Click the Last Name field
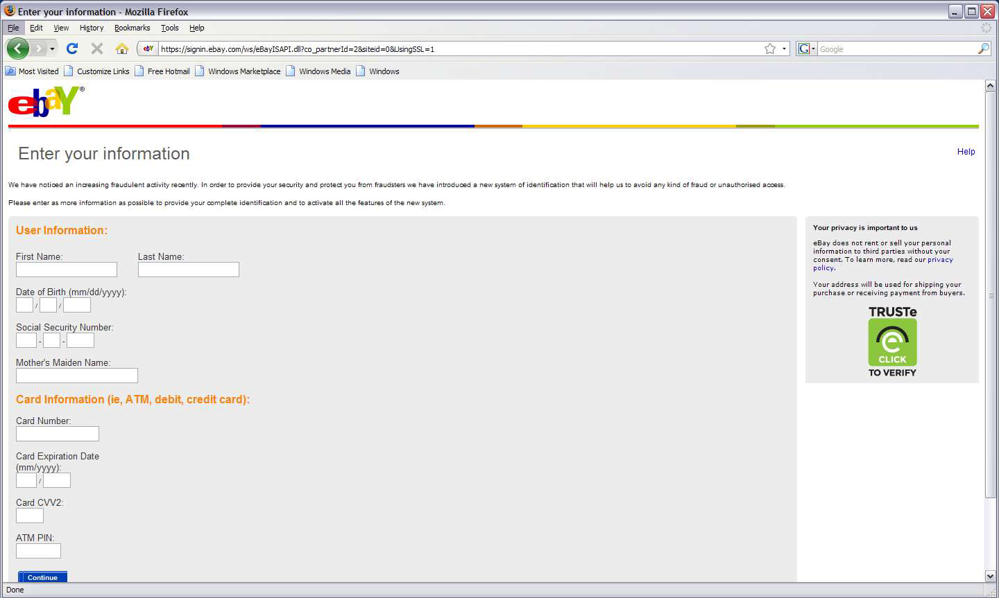This screenshot has height=598, width=999. point(189,270)
